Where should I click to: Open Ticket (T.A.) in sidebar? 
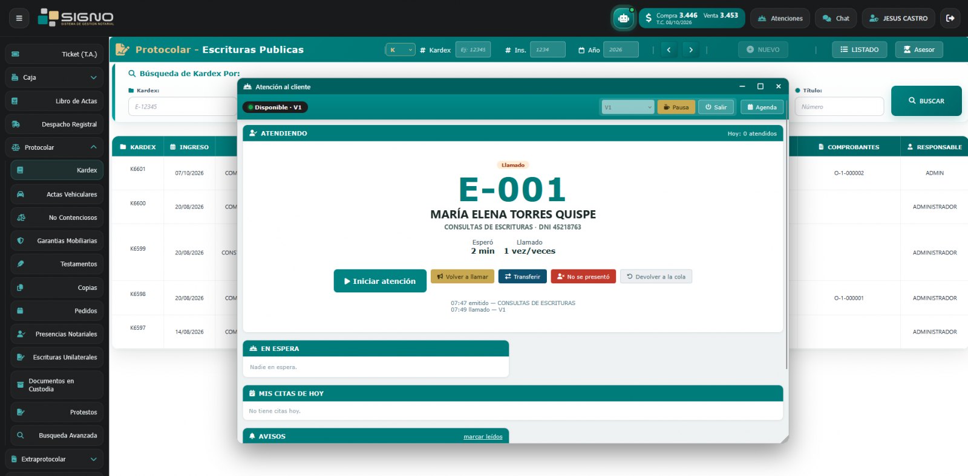(54, 54)
